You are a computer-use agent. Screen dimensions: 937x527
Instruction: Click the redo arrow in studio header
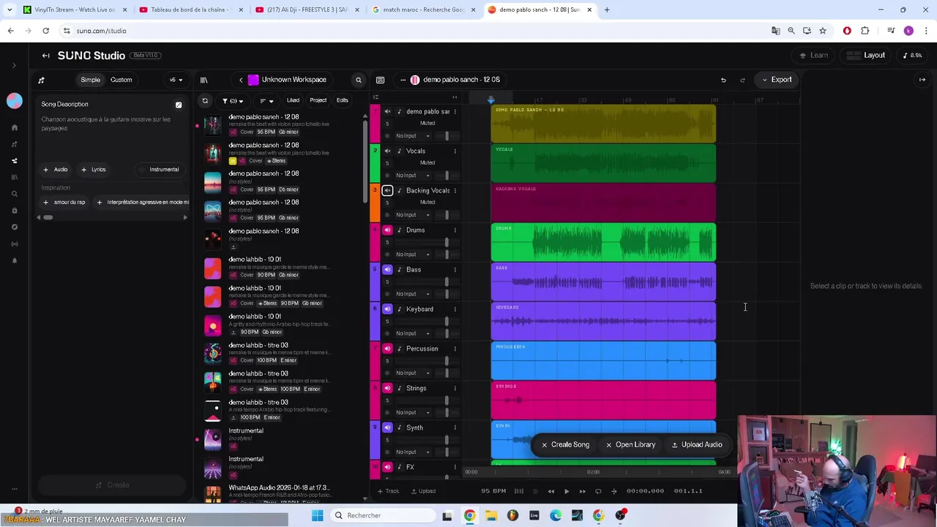[742, 80]
